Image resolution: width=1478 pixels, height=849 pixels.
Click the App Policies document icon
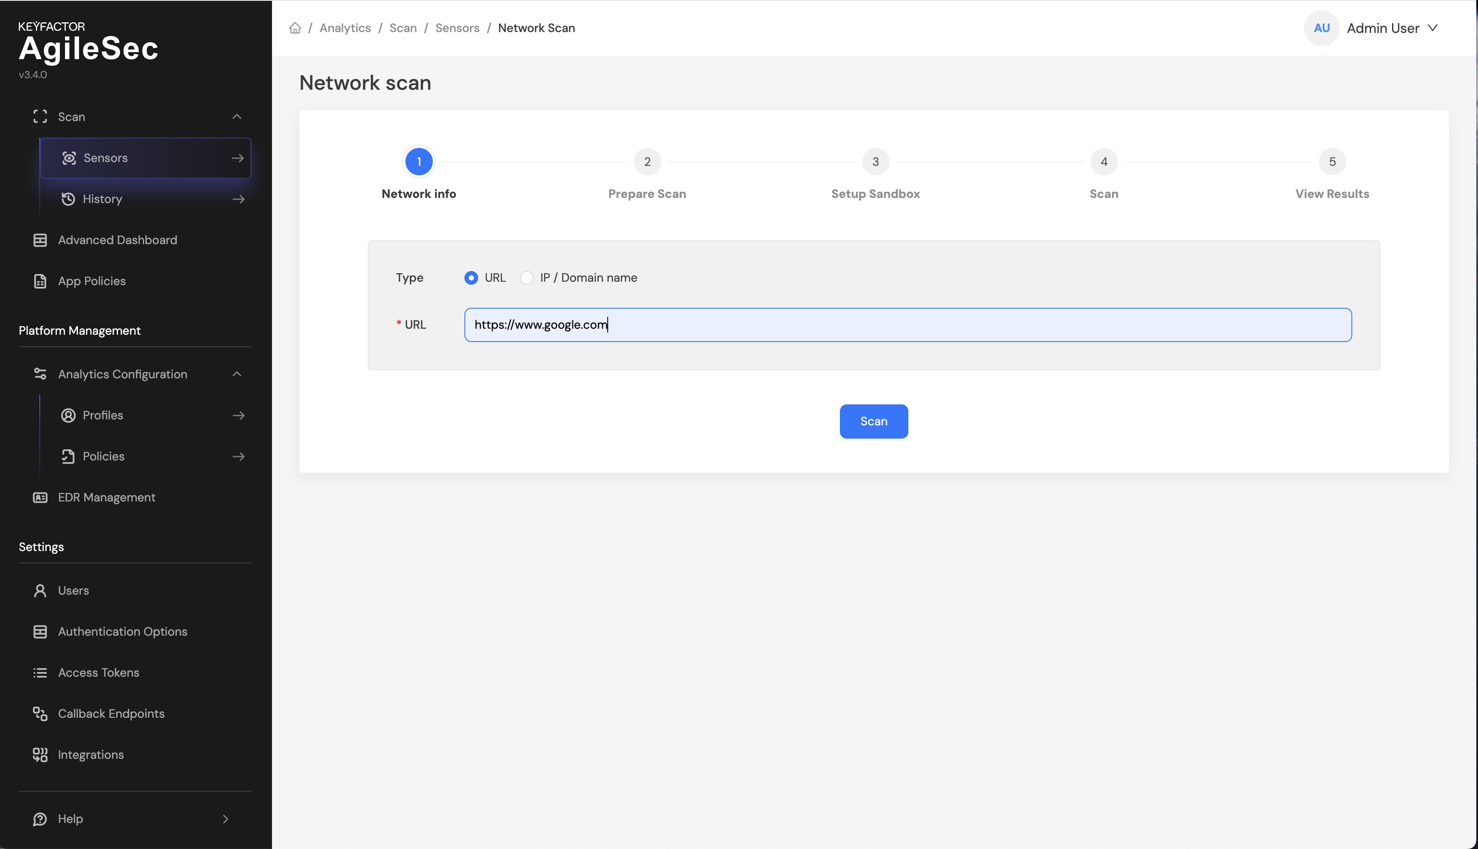click(40, 281)
